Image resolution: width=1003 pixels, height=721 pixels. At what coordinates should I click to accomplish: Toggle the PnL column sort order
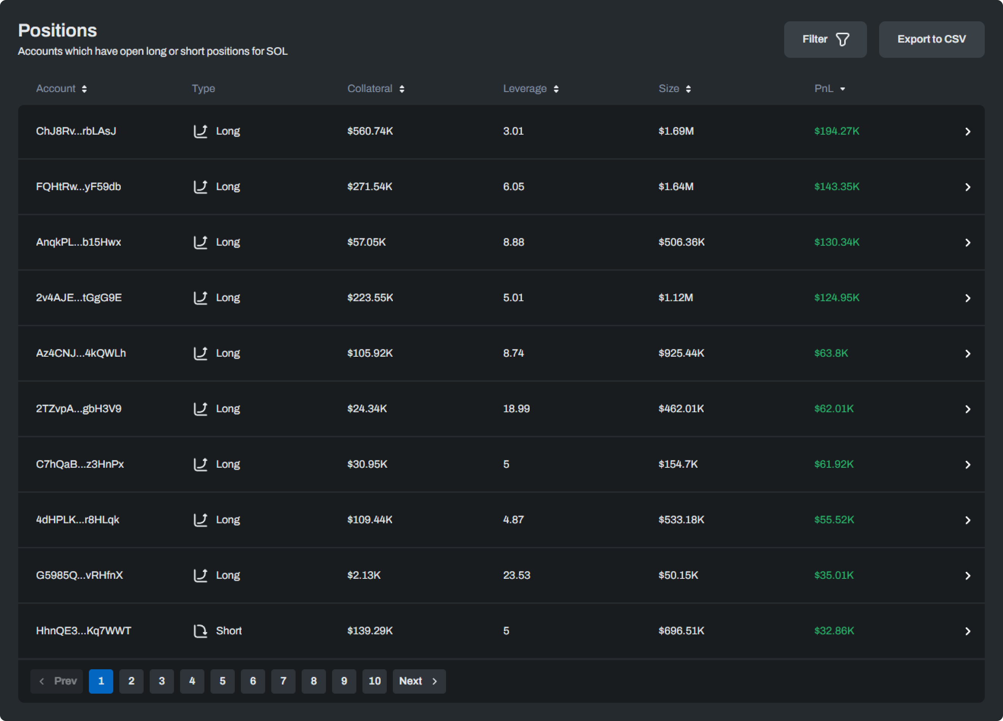pos(830,89)
